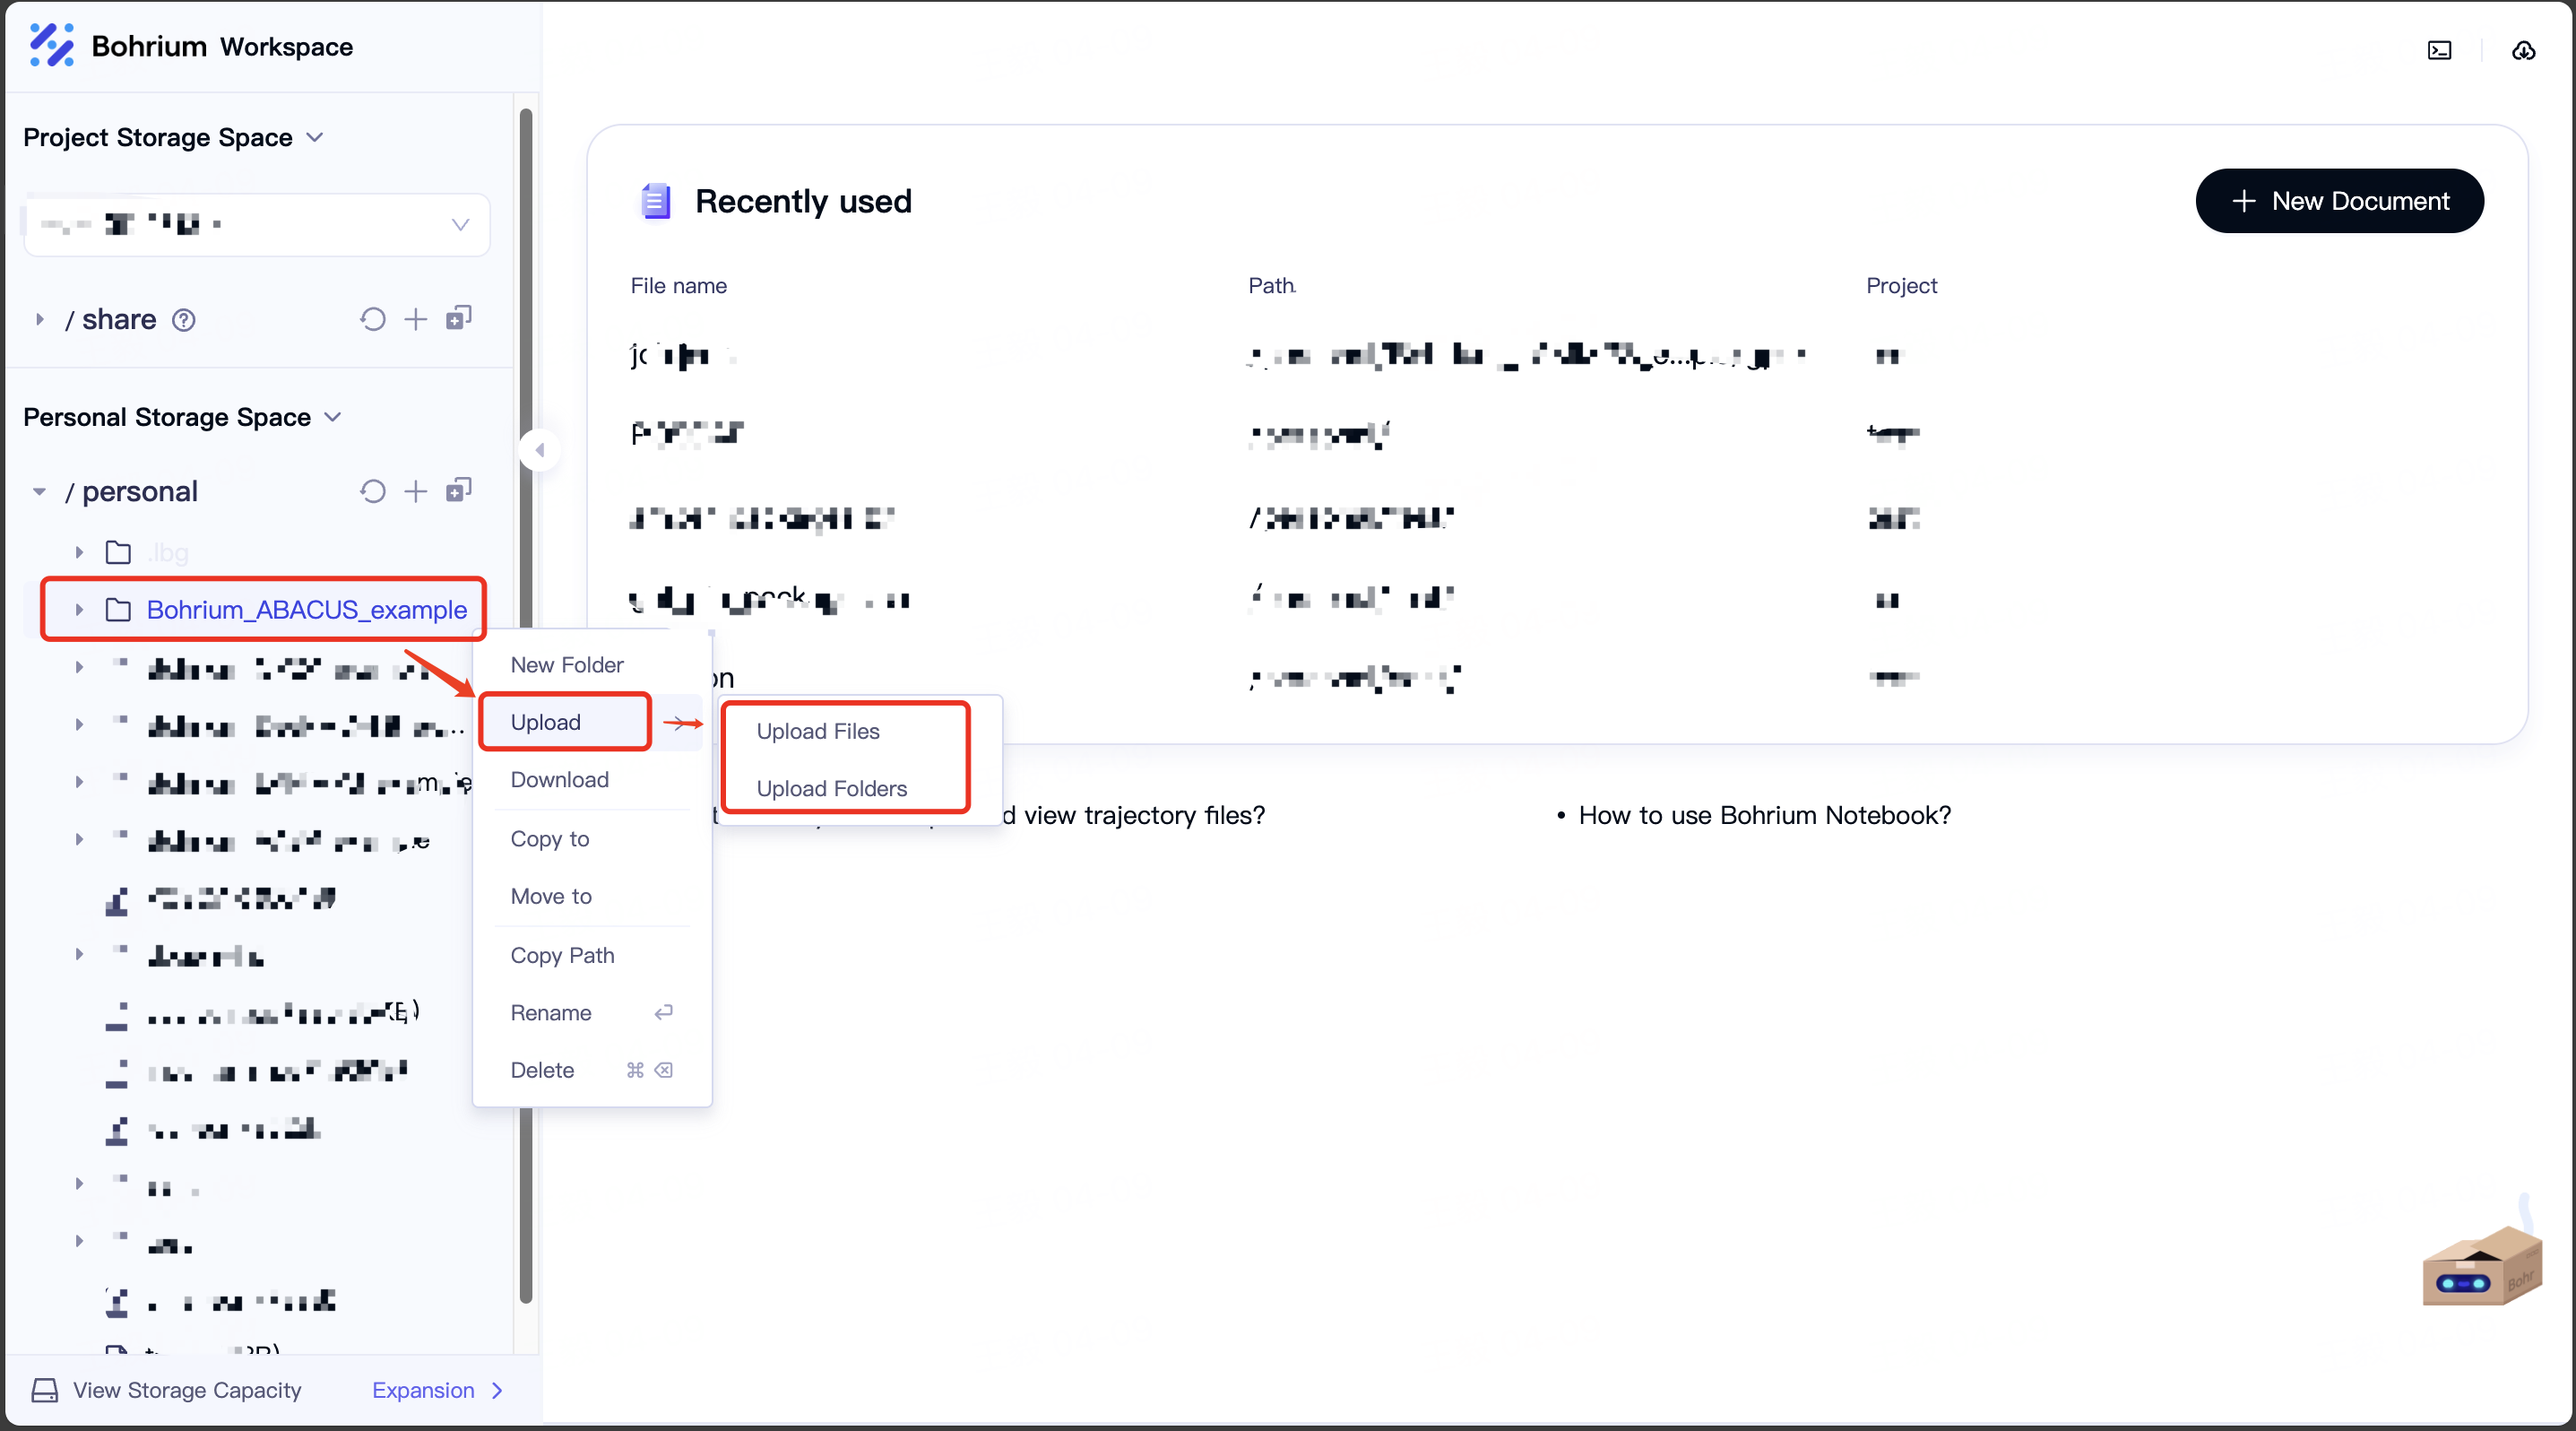Click the refresh icon next to share
This screenshot has height=1431, width=2576.
372,319
